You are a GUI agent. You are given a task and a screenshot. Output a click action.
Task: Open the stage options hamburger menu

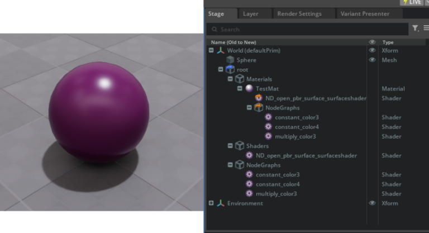coord(426,28)
